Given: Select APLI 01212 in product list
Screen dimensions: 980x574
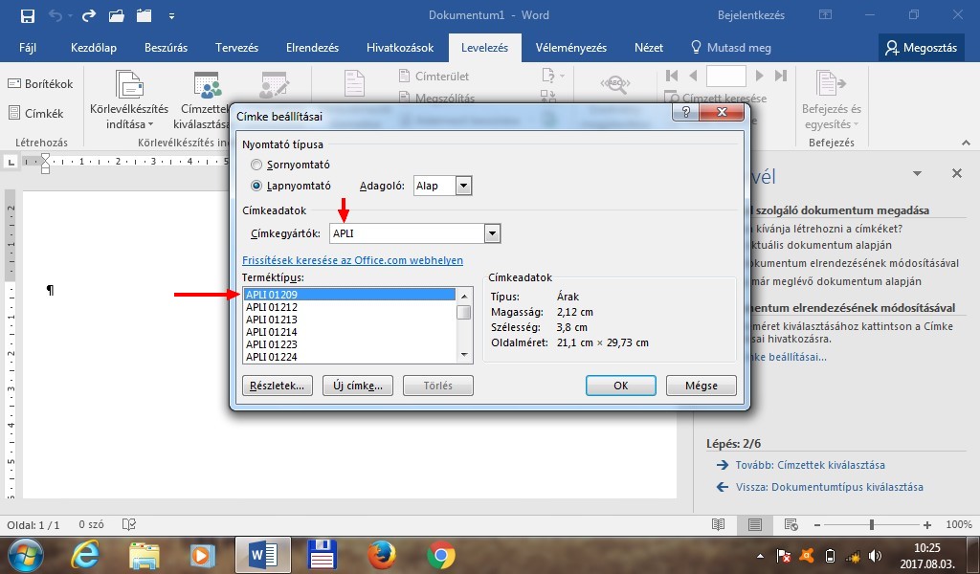Looking at the screenshot, I should (349, 307).
